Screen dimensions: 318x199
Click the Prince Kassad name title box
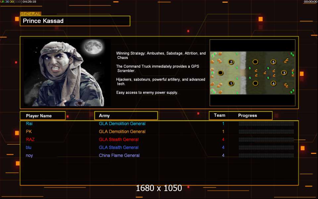coord(75,21)
